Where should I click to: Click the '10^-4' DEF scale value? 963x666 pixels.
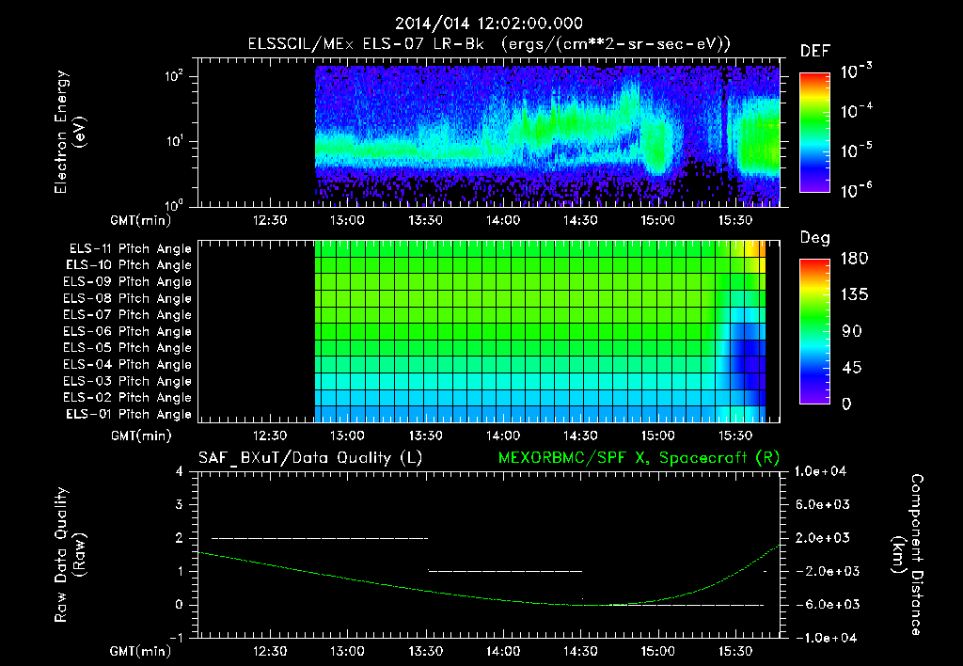(856, 110)
